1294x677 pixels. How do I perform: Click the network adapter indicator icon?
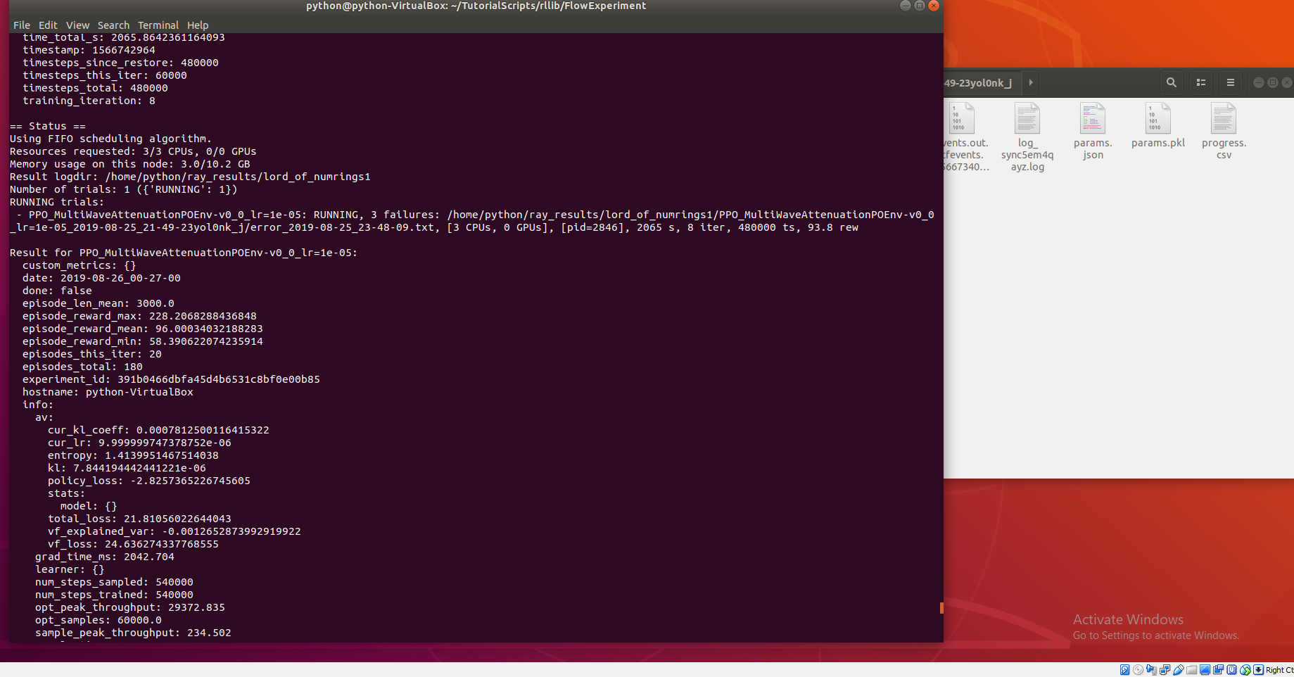[1165, 669]
